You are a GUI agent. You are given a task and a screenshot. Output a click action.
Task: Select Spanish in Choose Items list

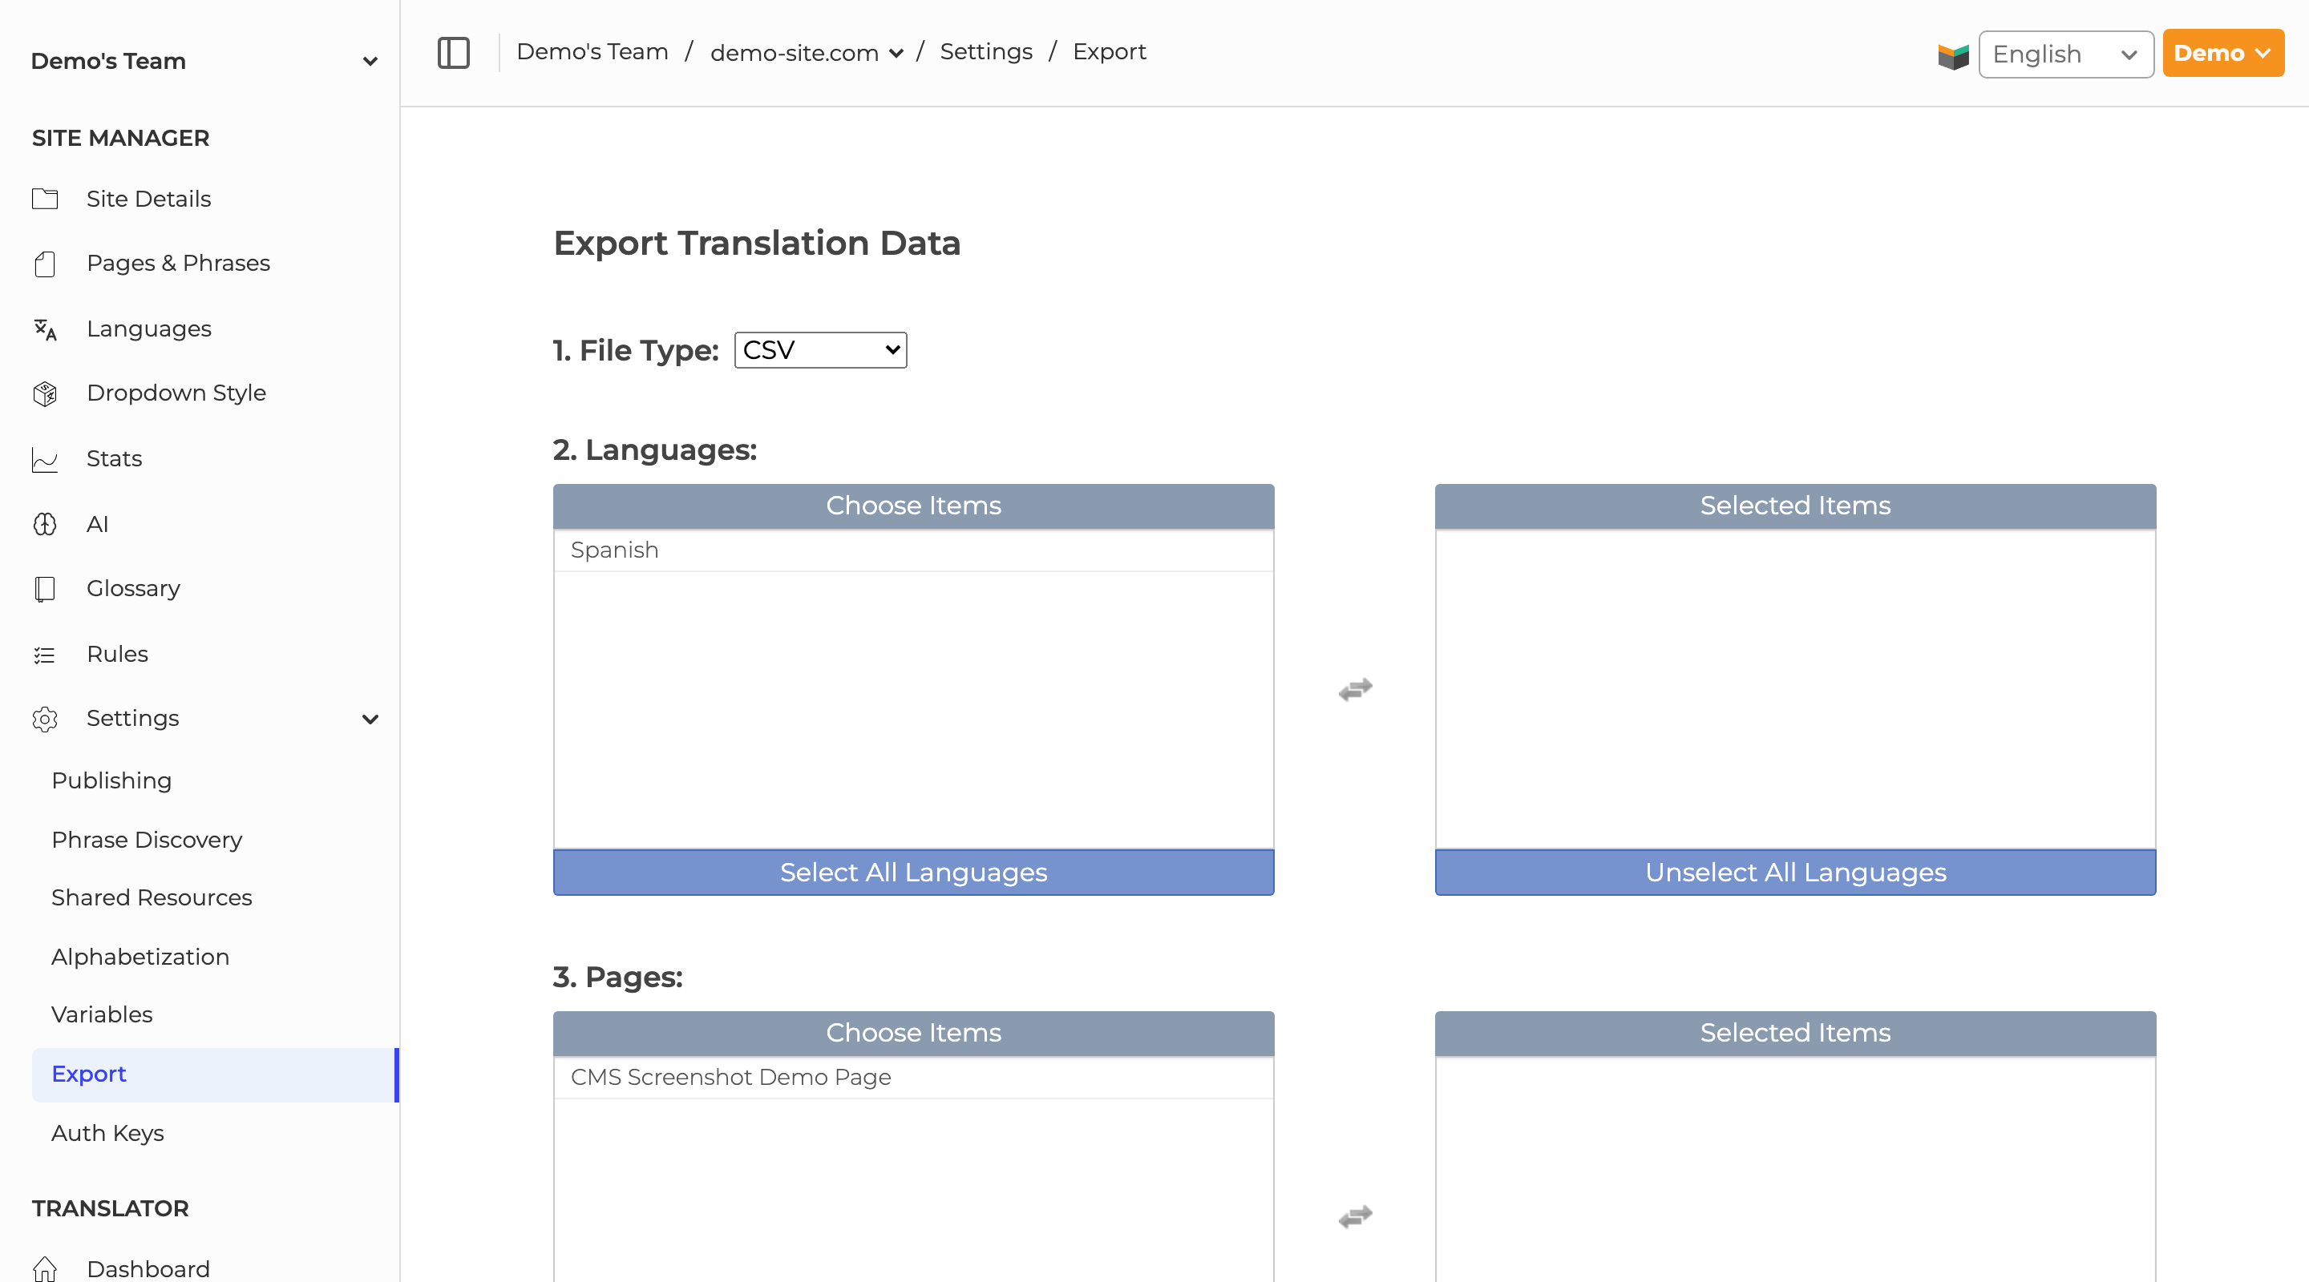(913, 550)
